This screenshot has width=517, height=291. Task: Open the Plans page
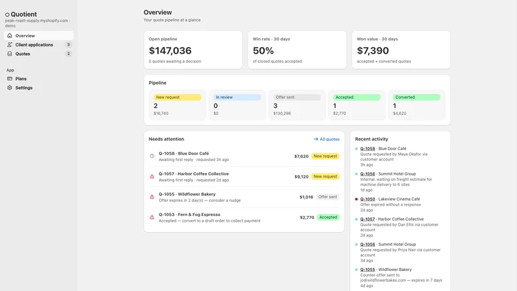[39, 78]
